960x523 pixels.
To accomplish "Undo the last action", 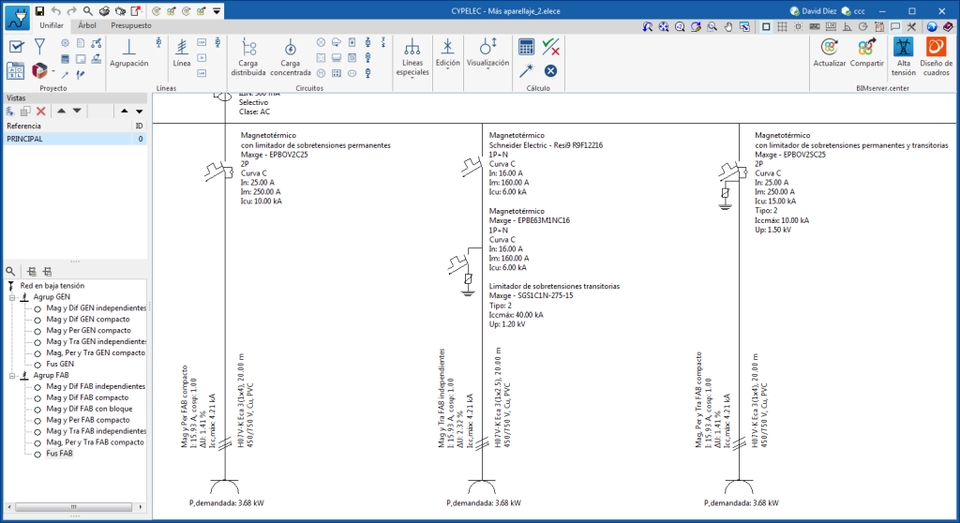I will tap(55, 11).
